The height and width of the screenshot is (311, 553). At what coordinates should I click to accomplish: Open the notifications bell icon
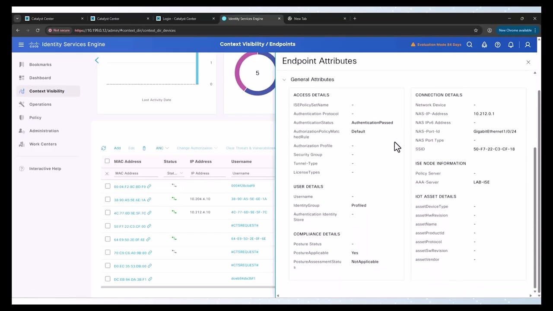511,44
